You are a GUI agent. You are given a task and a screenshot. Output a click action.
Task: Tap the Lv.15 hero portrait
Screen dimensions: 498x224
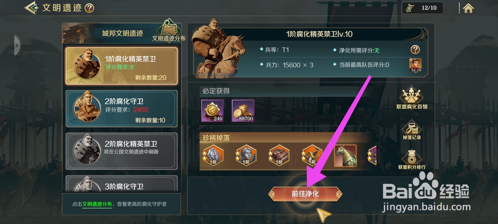pos(416,65)
